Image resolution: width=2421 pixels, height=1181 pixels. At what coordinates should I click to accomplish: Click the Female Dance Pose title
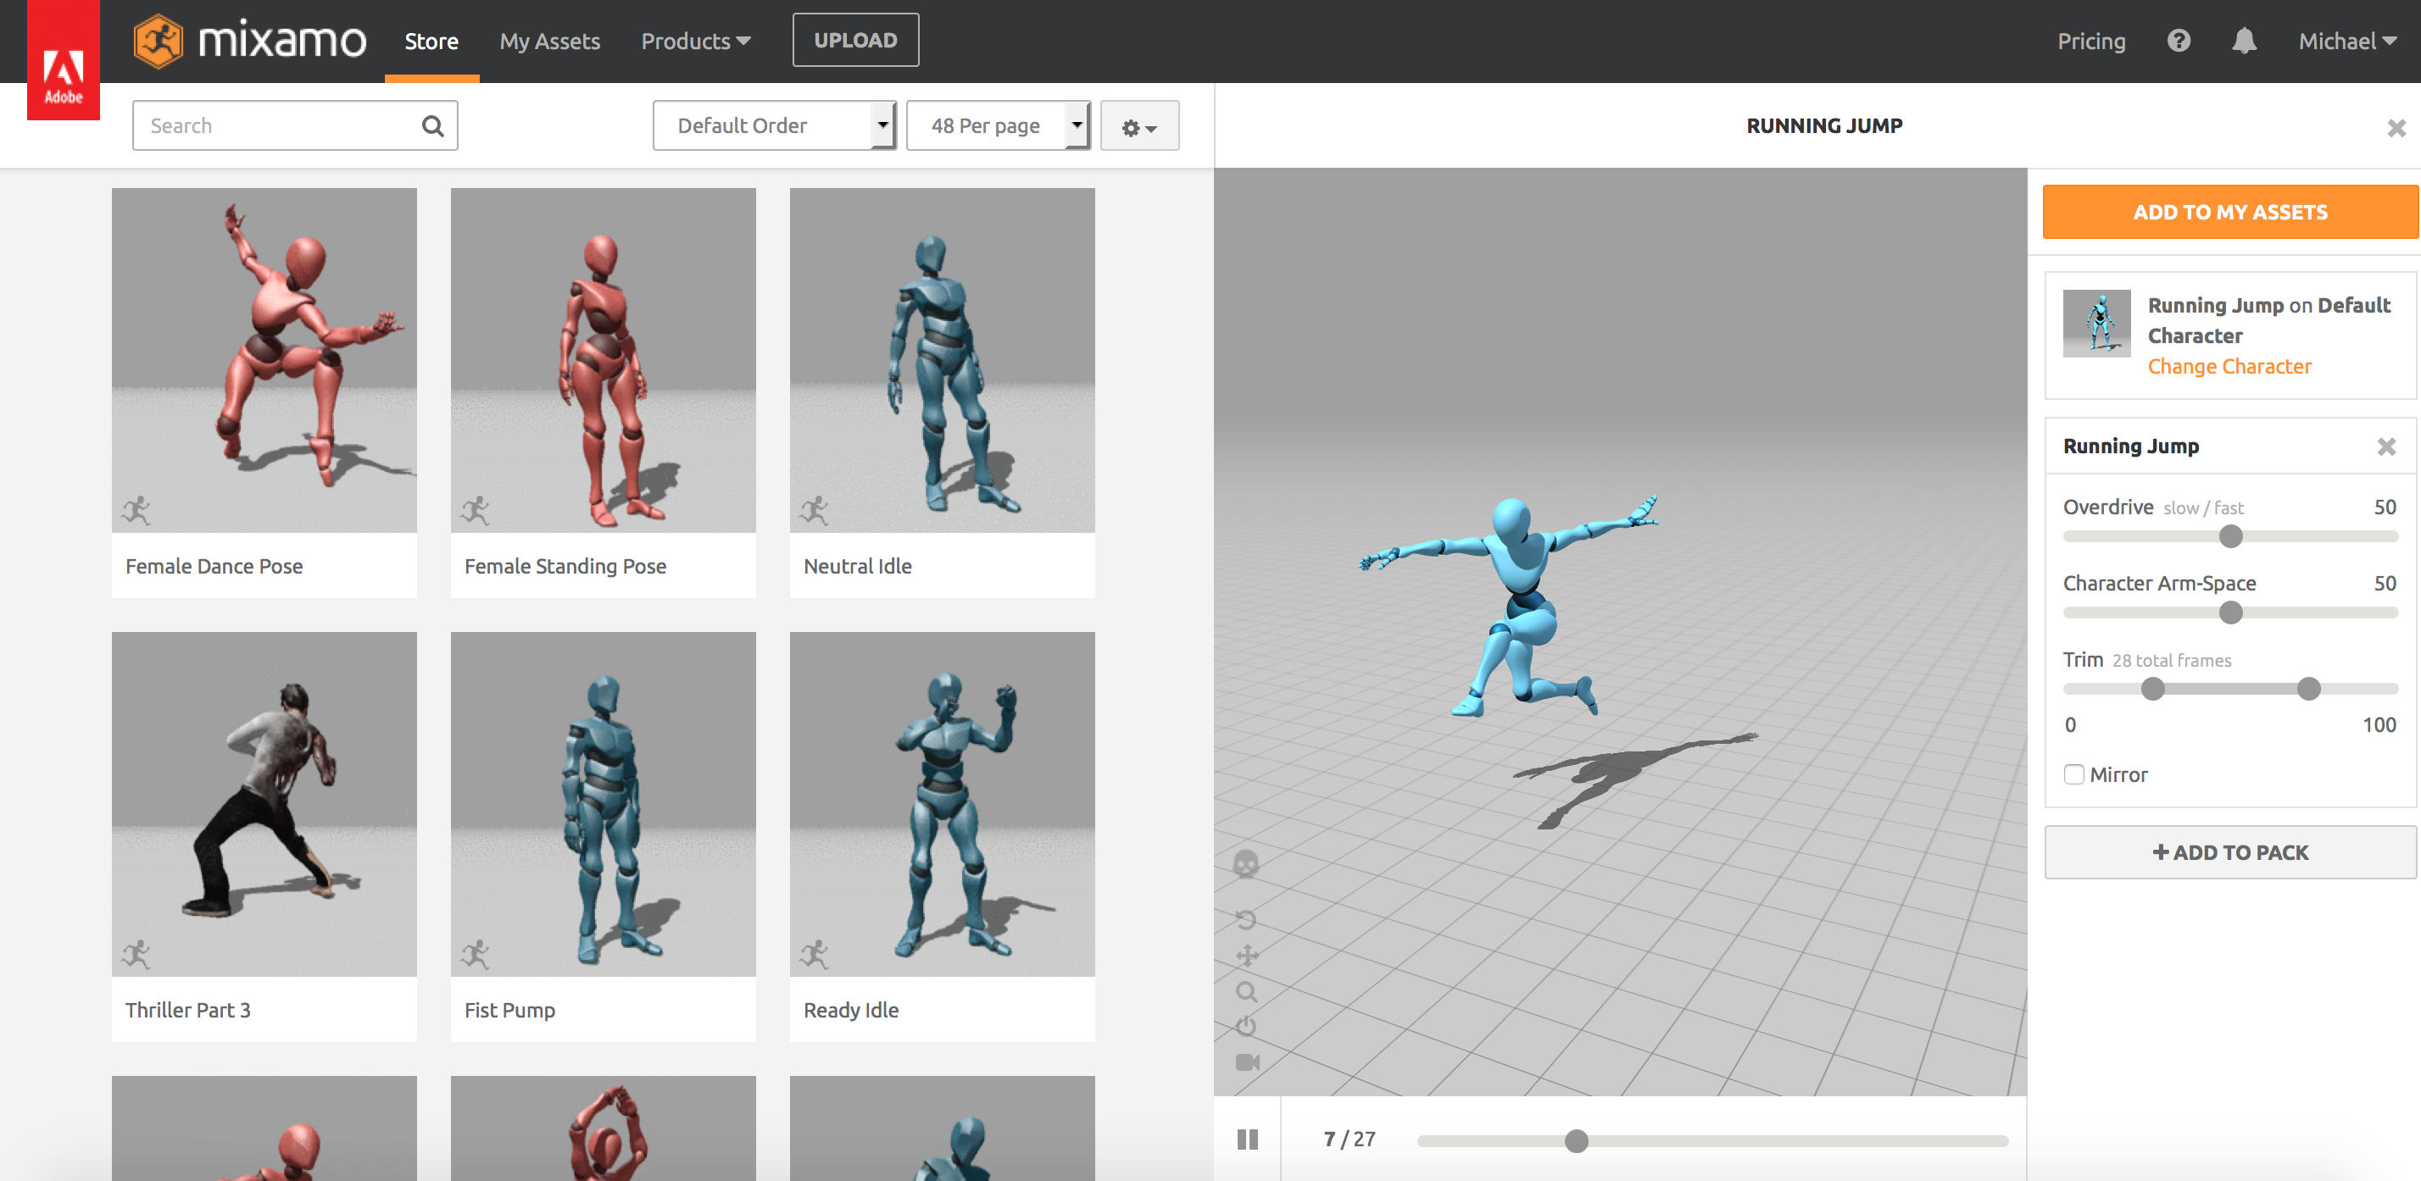(214, 566)
